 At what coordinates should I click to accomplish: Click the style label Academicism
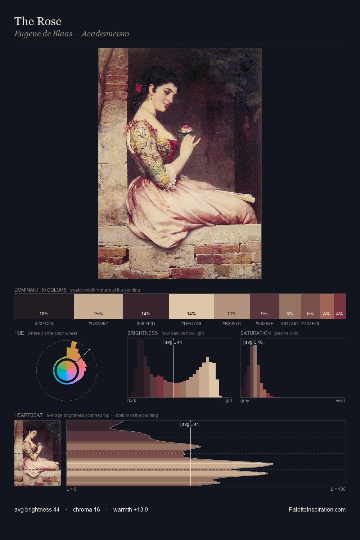(105, 33)
